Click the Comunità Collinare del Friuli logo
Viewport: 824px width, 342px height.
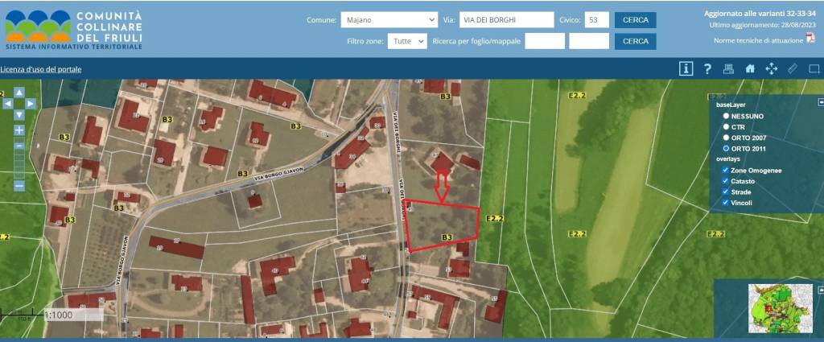point(73,29)
